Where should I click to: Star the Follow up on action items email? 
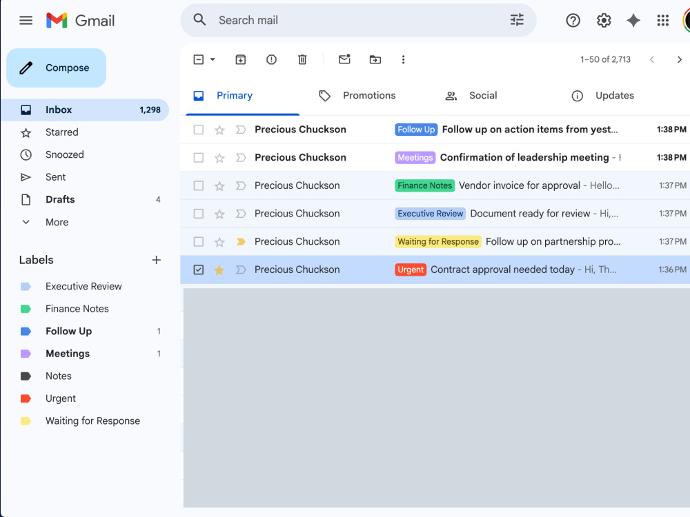click(219, 130)
